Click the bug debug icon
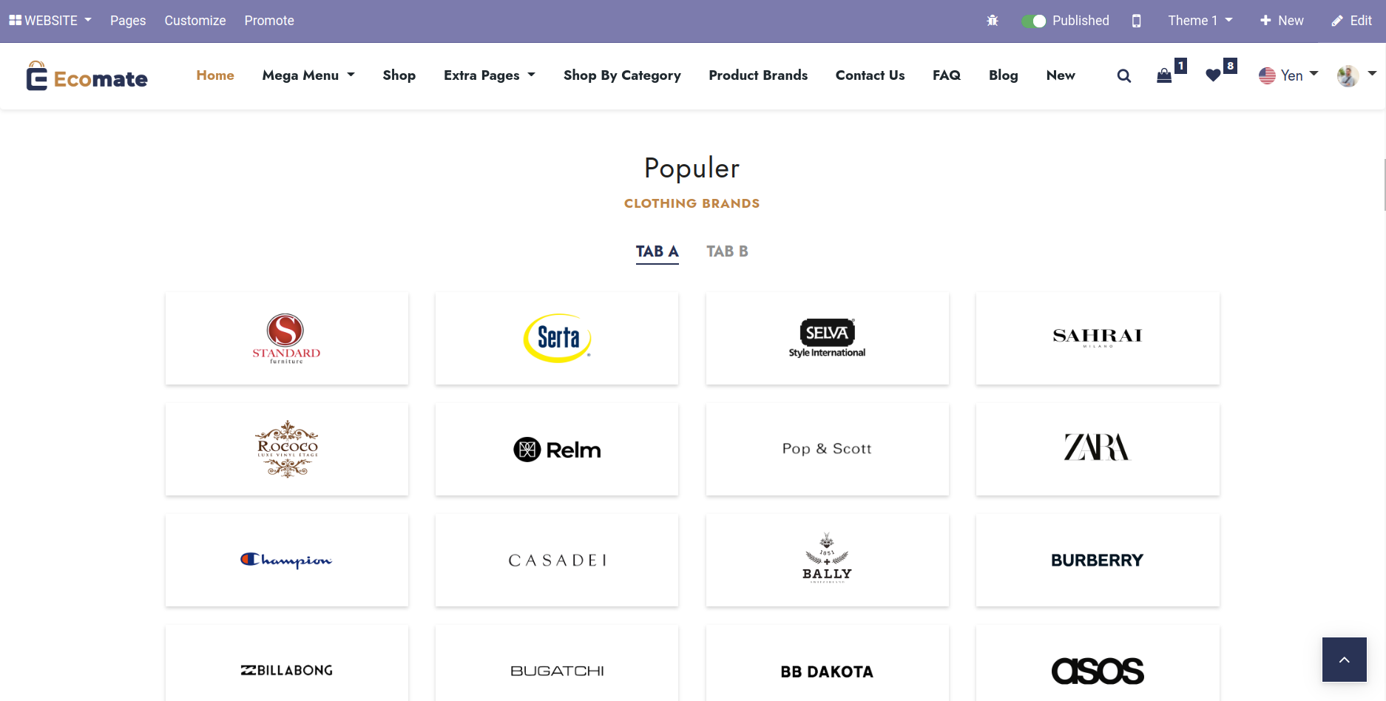Screen dimensions: 1386x701 click(993, 21)
